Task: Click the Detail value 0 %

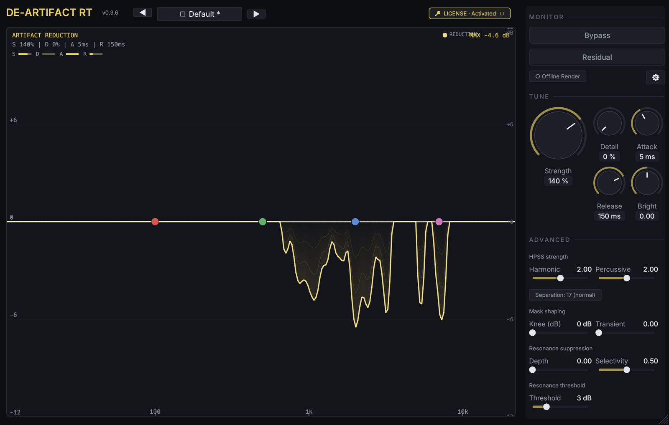Action: [609, 157]
